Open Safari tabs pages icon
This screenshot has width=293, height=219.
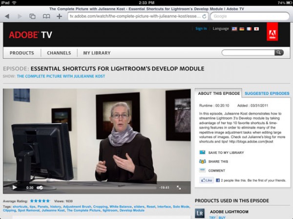pos(32,16)
